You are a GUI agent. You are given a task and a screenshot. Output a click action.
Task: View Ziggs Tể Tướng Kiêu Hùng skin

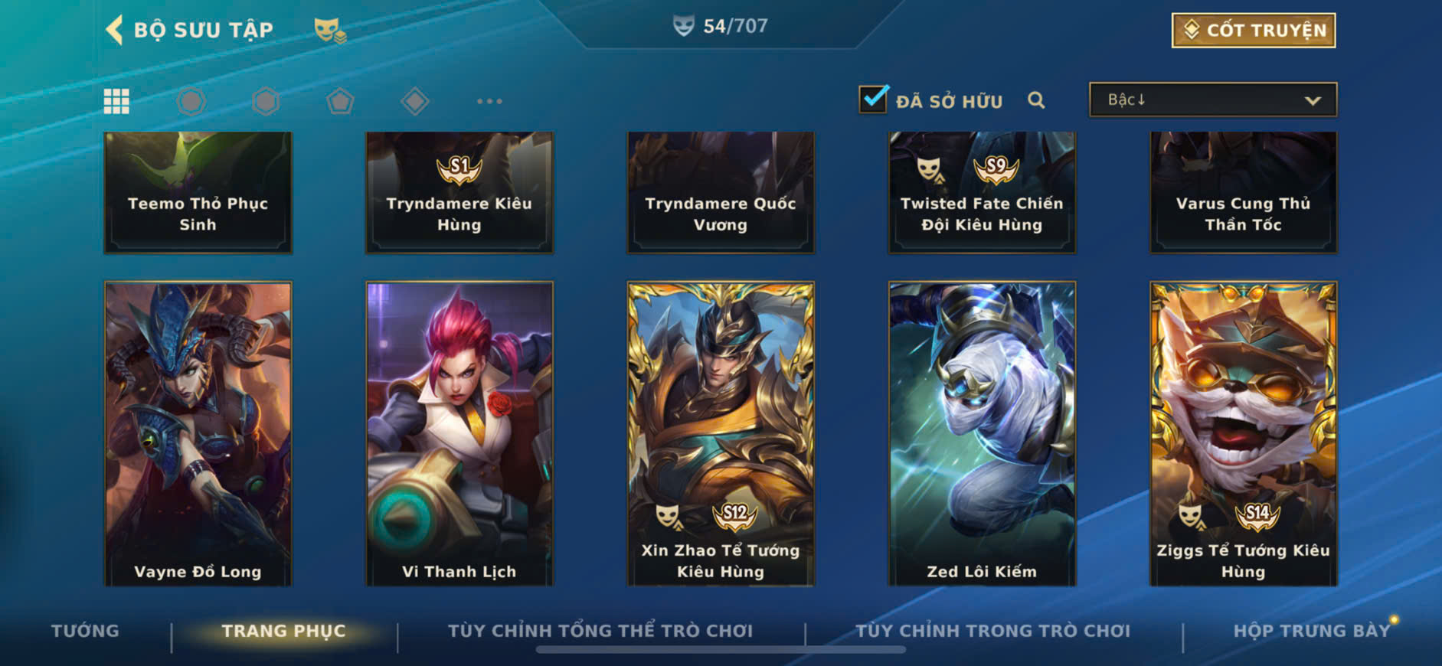(x=1244, y=434)
